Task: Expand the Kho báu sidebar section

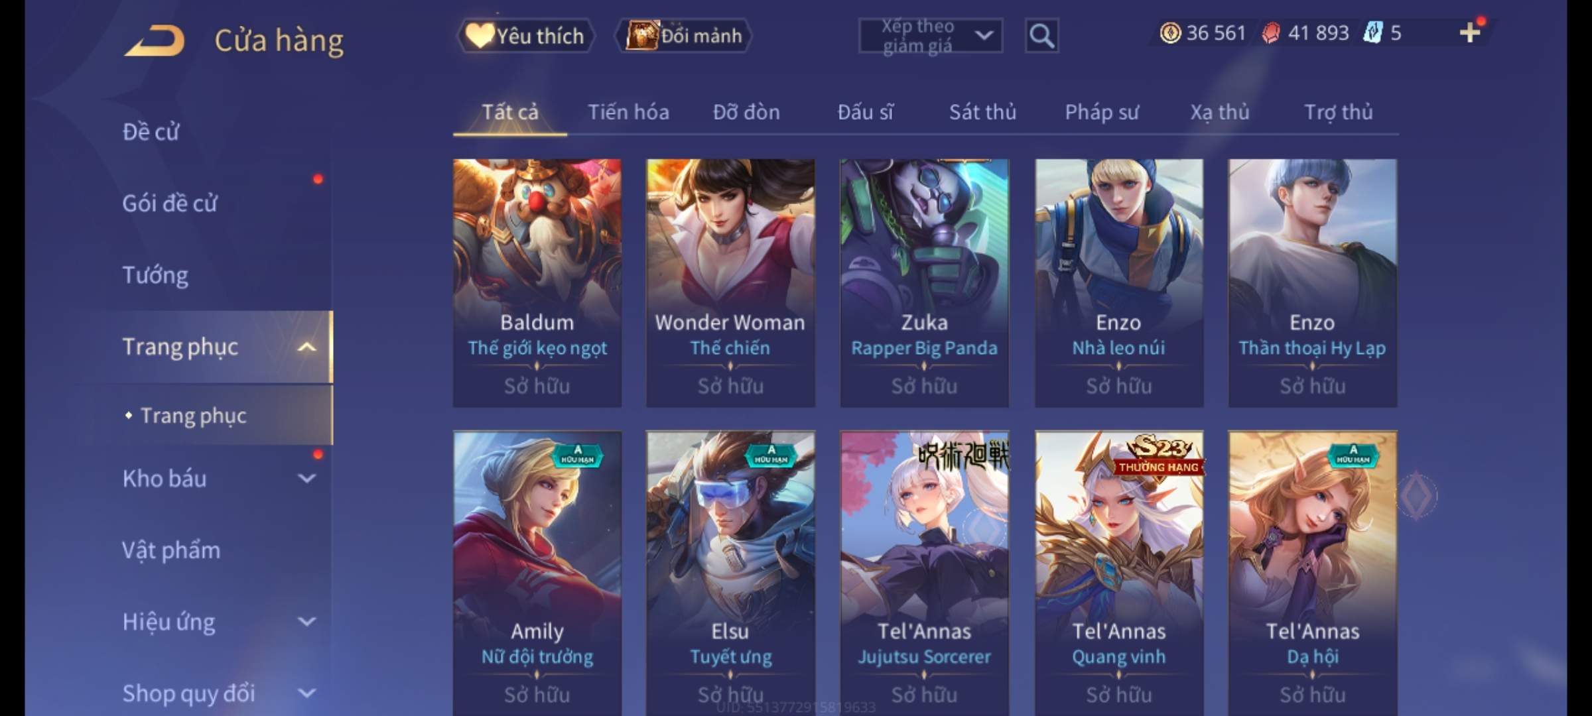Action: click(220, 479)
